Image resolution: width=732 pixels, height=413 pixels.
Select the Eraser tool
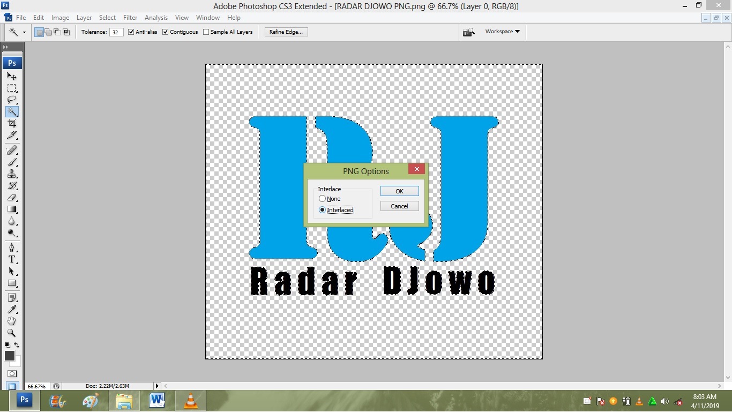pyautogui.click(x=12, y=197)
